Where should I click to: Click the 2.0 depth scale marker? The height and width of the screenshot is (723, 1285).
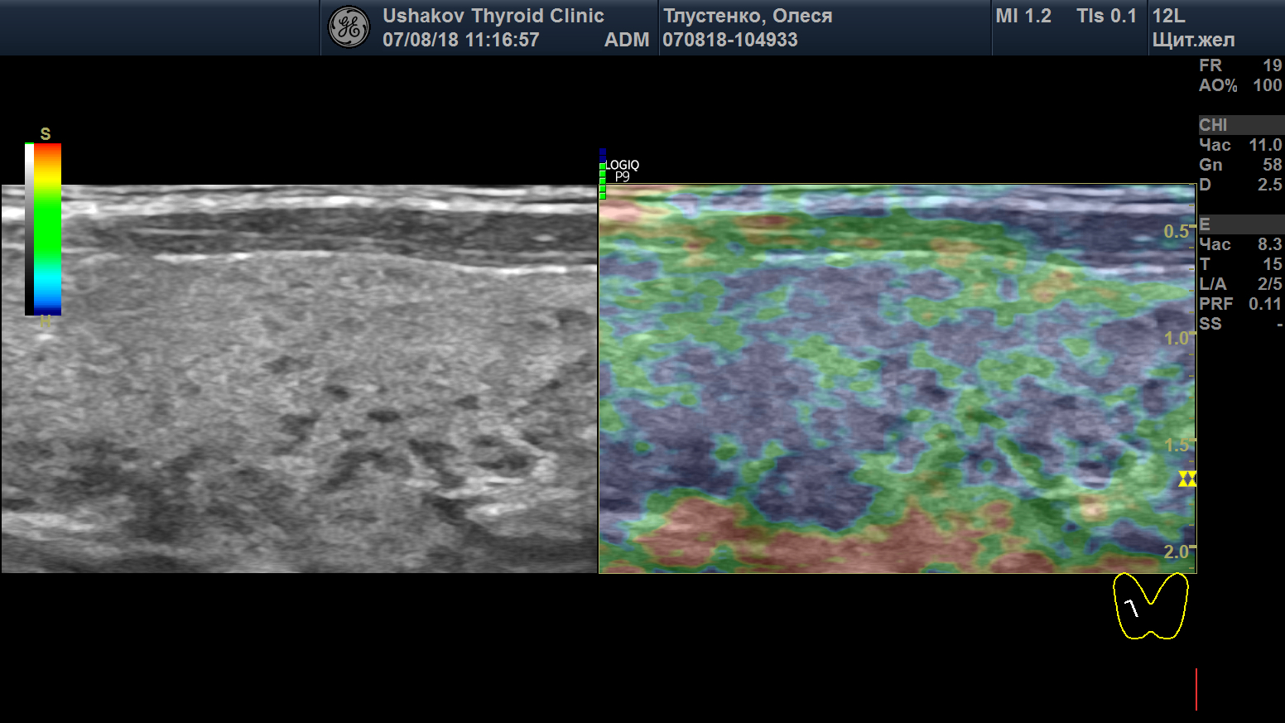coord(1177,552)
